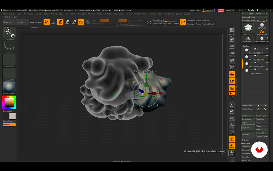The height and width of the screenshot is (171, 273).
Task: Collapse the Combinar section
Action: tap(246, 143)
